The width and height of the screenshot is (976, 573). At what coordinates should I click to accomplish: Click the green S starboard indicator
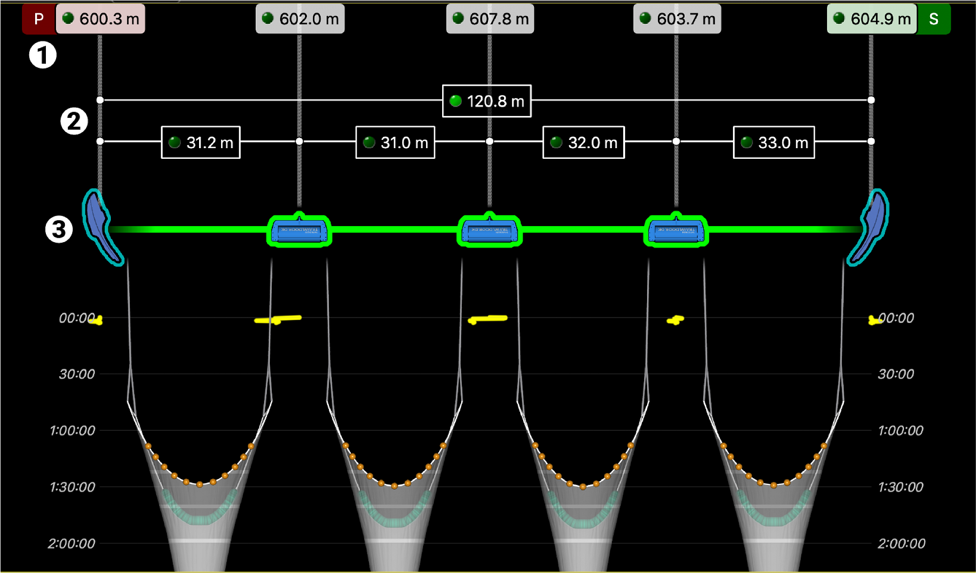click(x=933, y=19)
